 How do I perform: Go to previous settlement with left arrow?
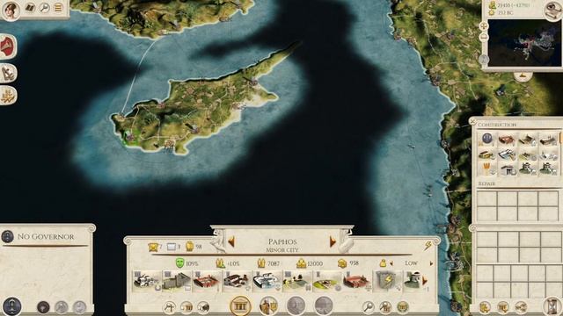tap(231, 241)
